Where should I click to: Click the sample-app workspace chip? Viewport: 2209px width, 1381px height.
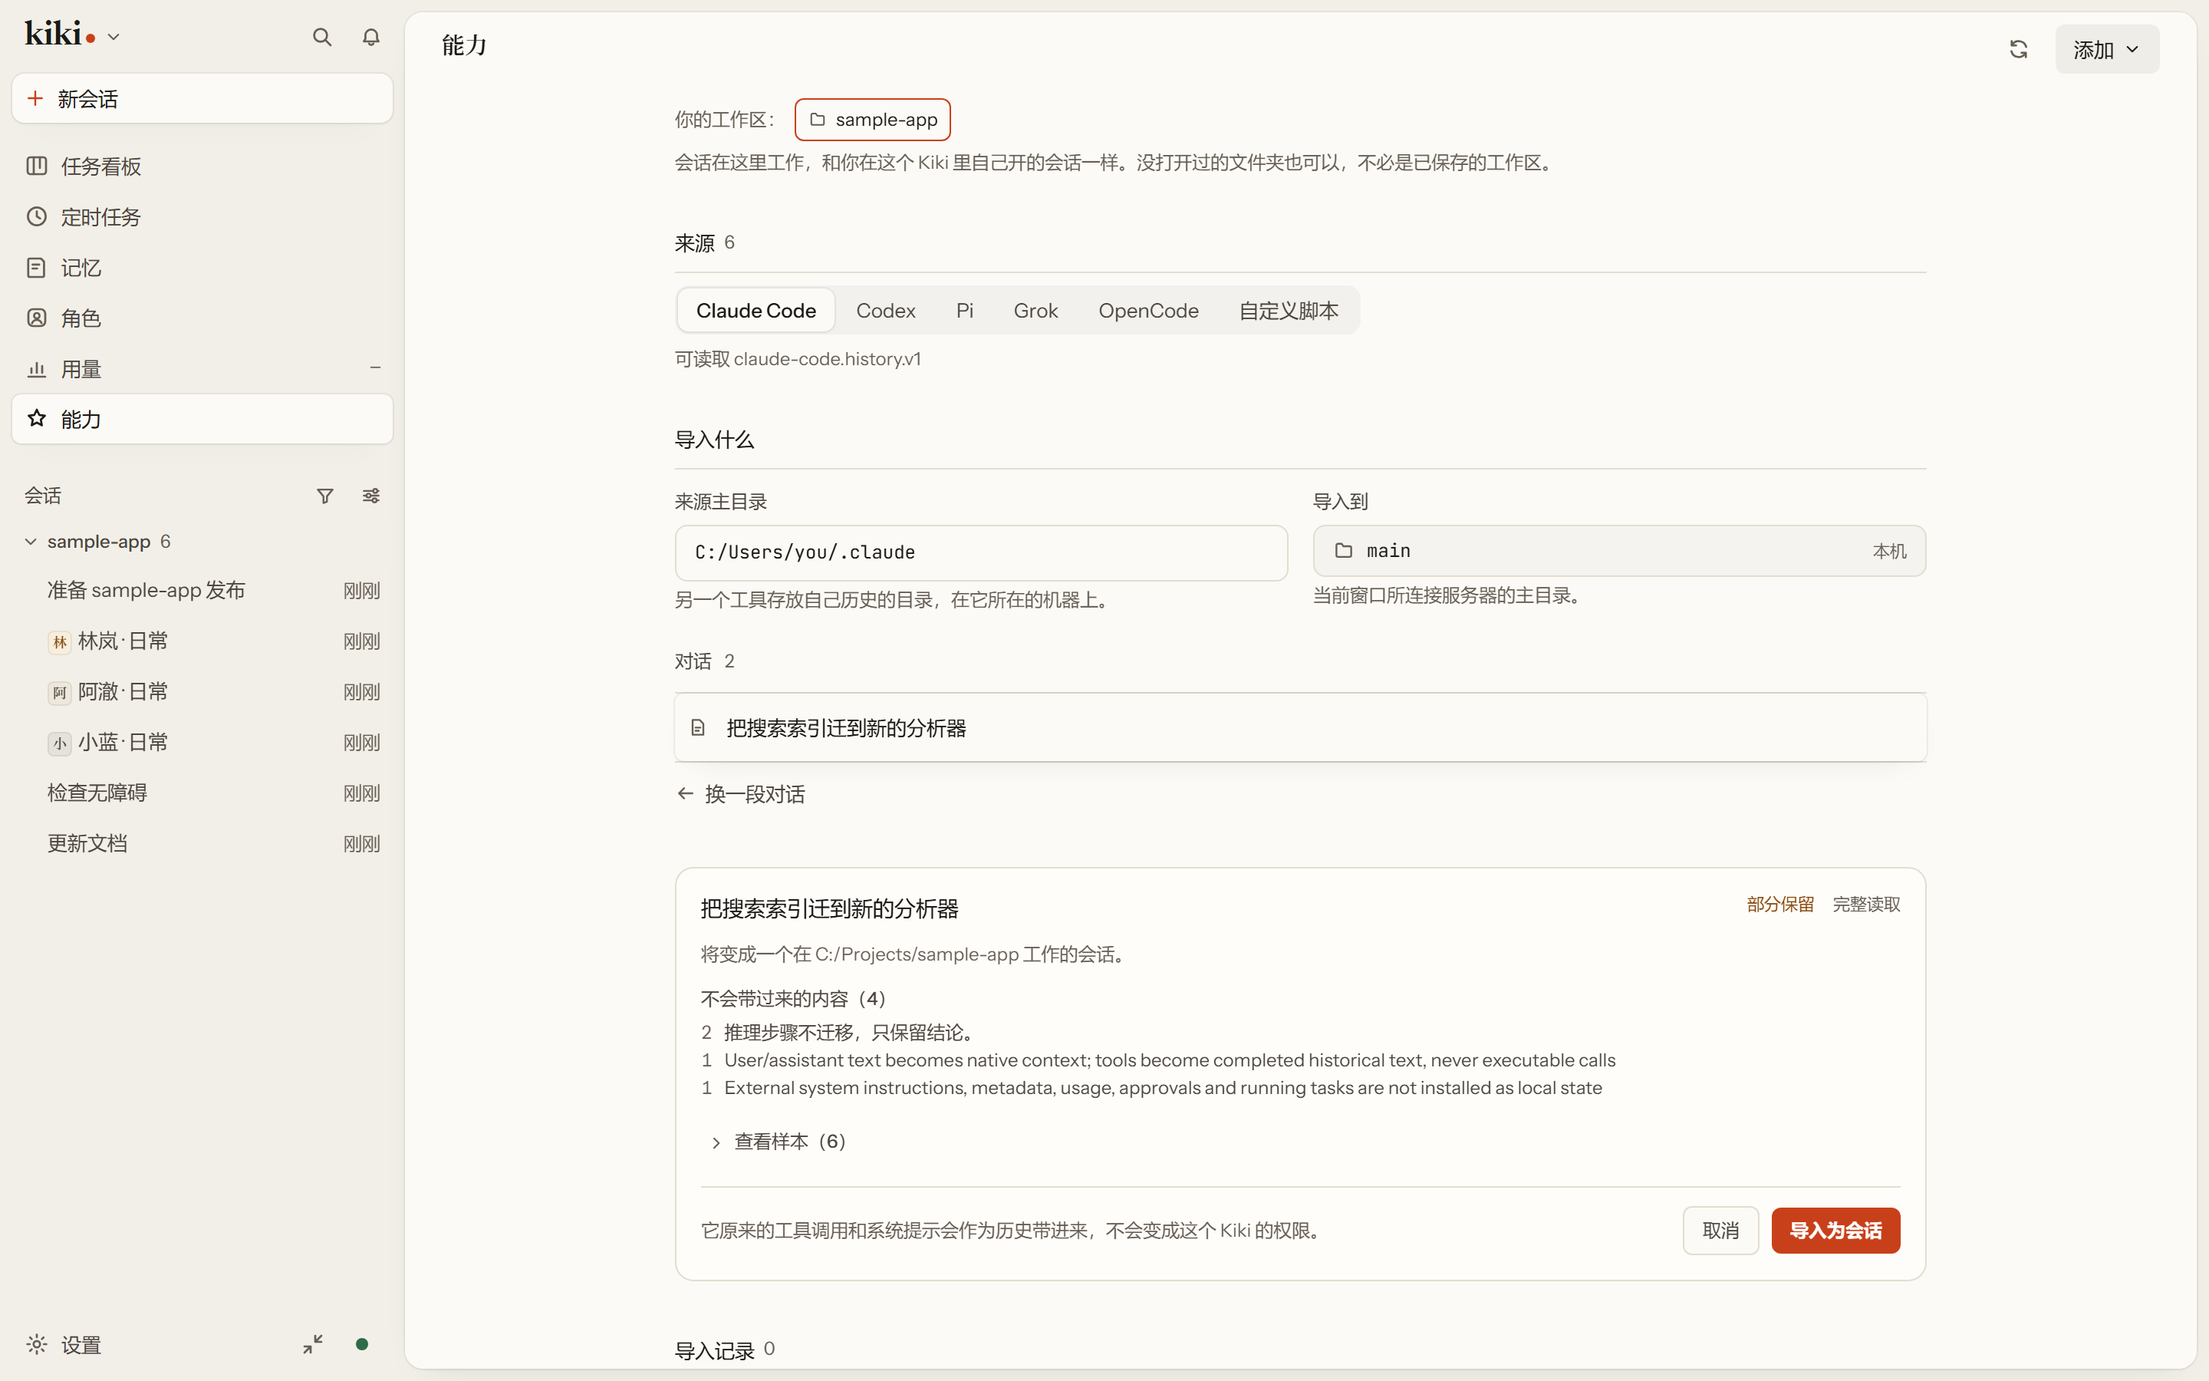pyautogui.click(x=873, y=120)
